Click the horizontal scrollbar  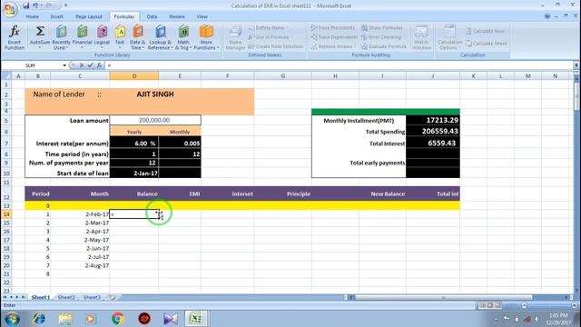[x=443, y=297]
